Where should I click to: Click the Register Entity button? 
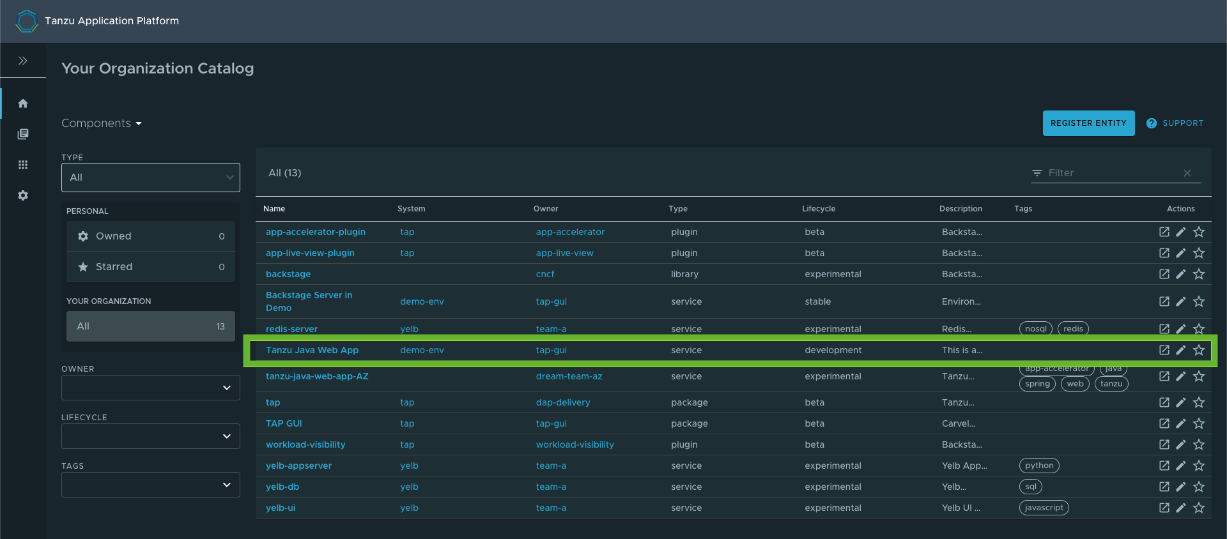coord(1088,123)
